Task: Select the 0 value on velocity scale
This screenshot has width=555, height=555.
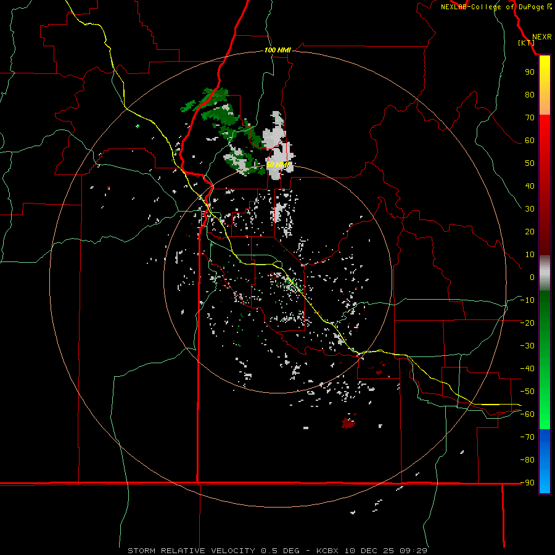Action: point(532,277)
